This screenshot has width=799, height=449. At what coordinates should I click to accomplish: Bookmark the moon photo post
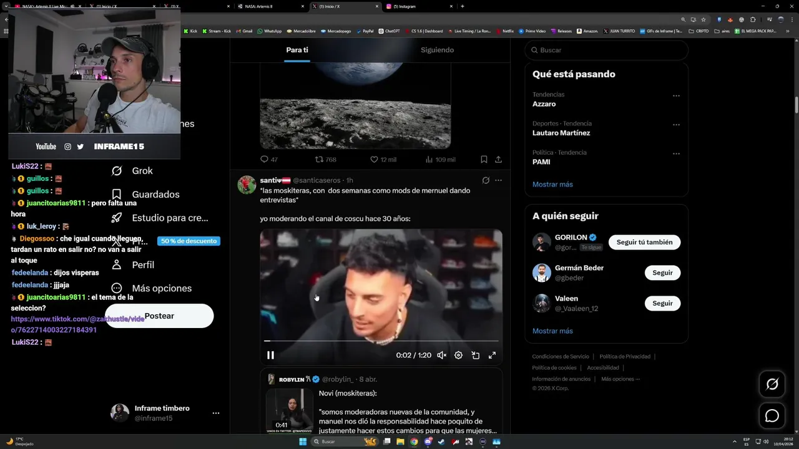484,160
